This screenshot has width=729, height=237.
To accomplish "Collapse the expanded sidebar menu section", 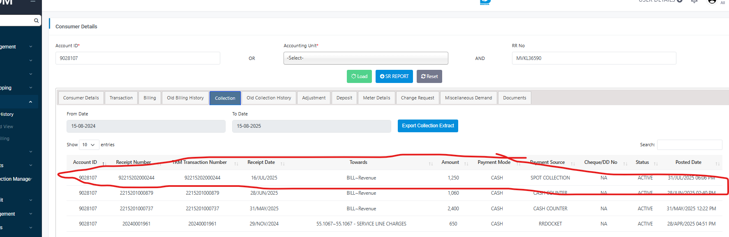I will tap(30, 102).
